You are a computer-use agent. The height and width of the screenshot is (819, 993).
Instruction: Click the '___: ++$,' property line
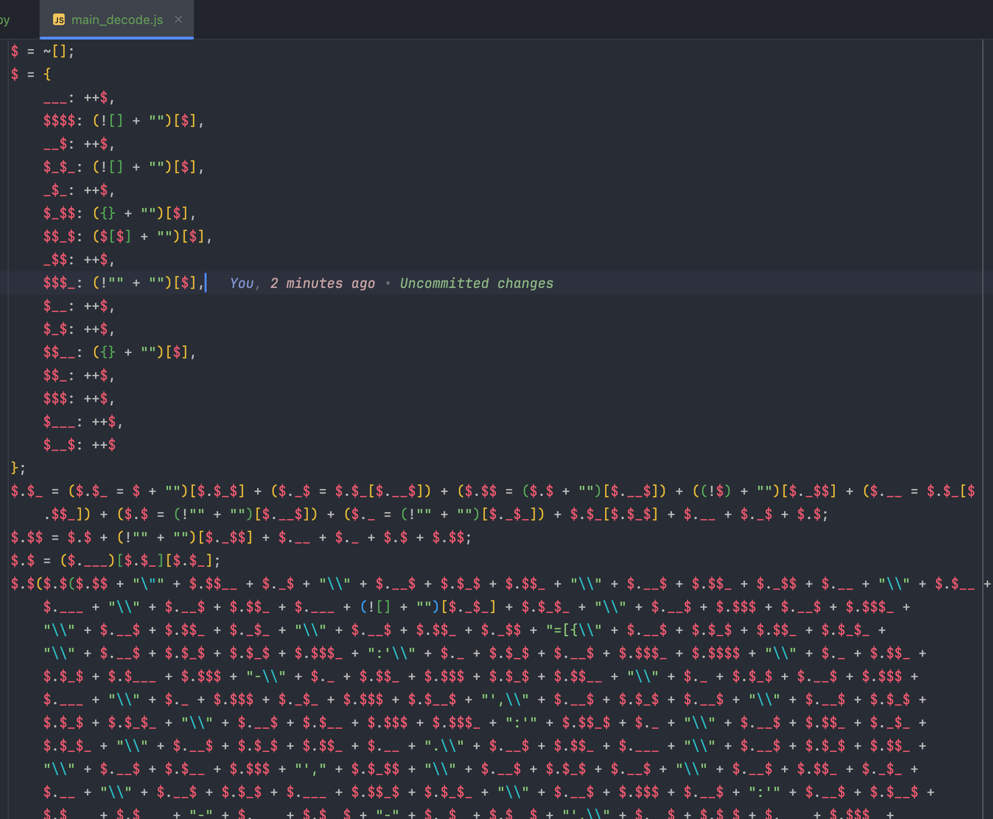(79, 97)
